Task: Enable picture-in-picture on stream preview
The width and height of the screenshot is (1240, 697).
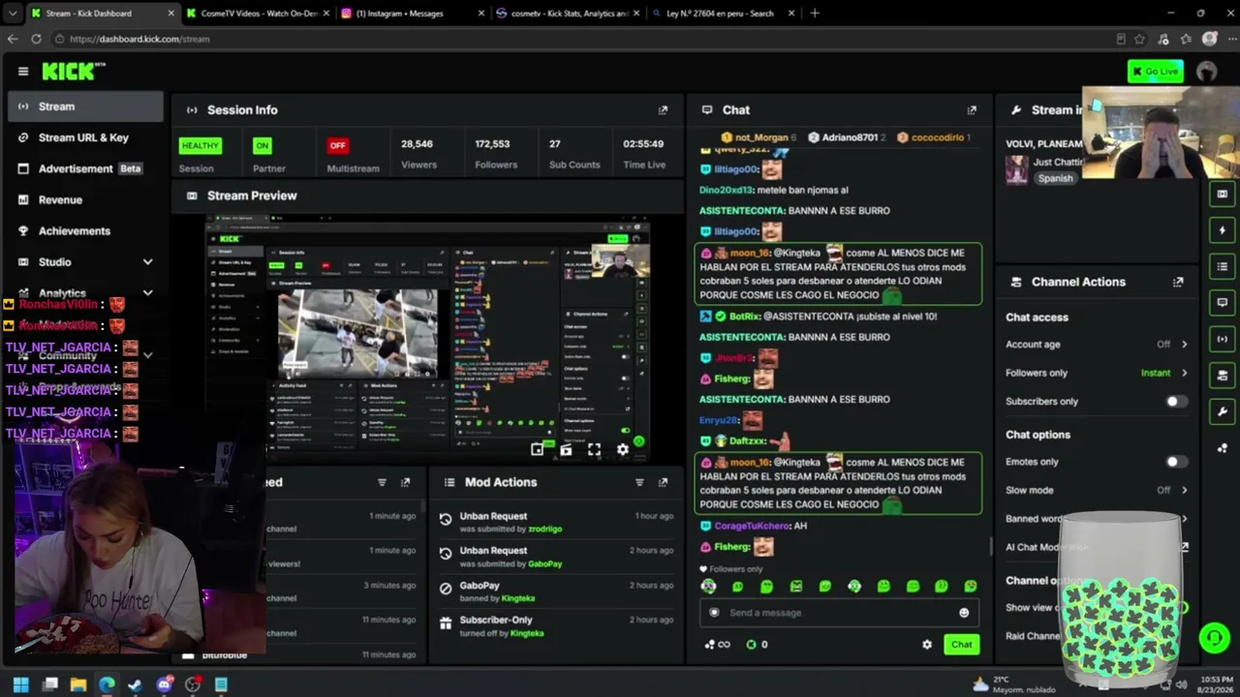Action: click(538, 449)
